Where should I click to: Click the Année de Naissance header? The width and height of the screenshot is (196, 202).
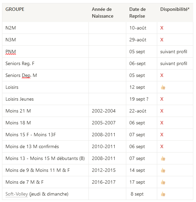(102, 13)
